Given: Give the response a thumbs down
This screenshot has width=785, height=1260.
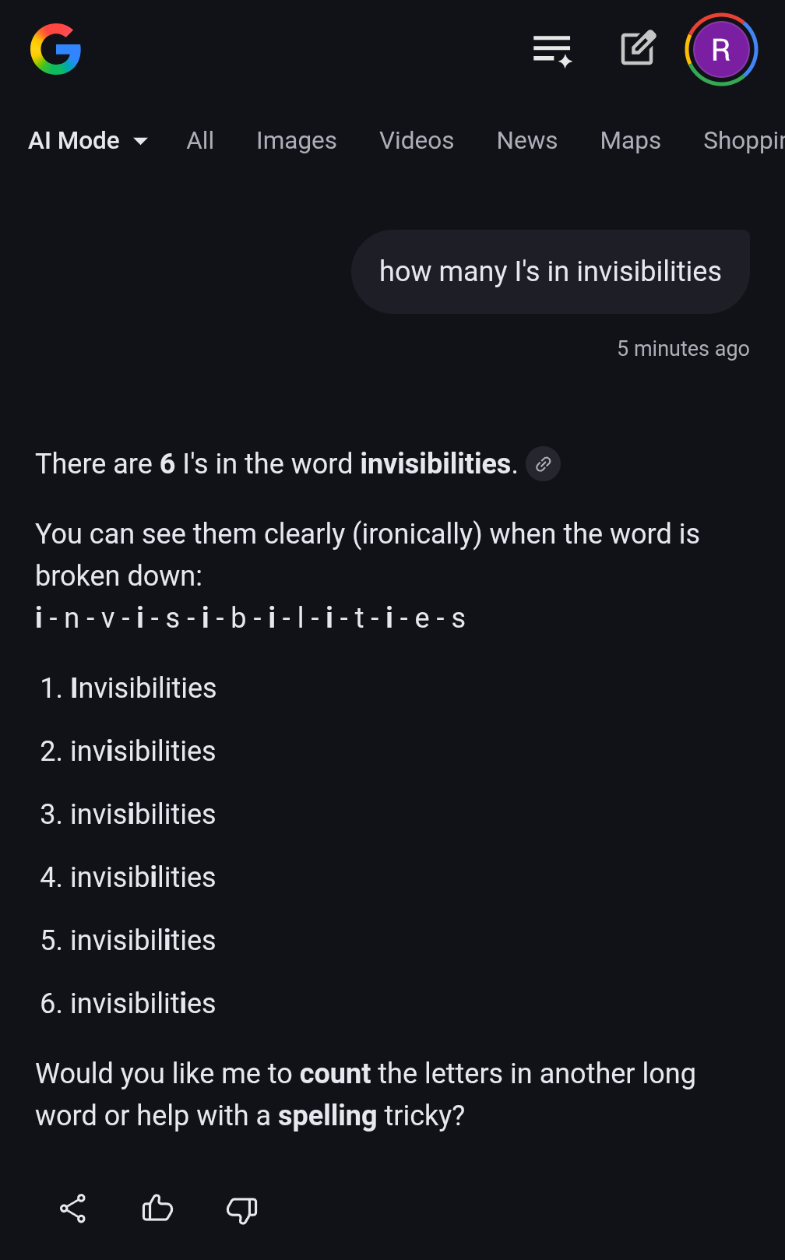Looking at the screenshot, I should pos(241,1209).
